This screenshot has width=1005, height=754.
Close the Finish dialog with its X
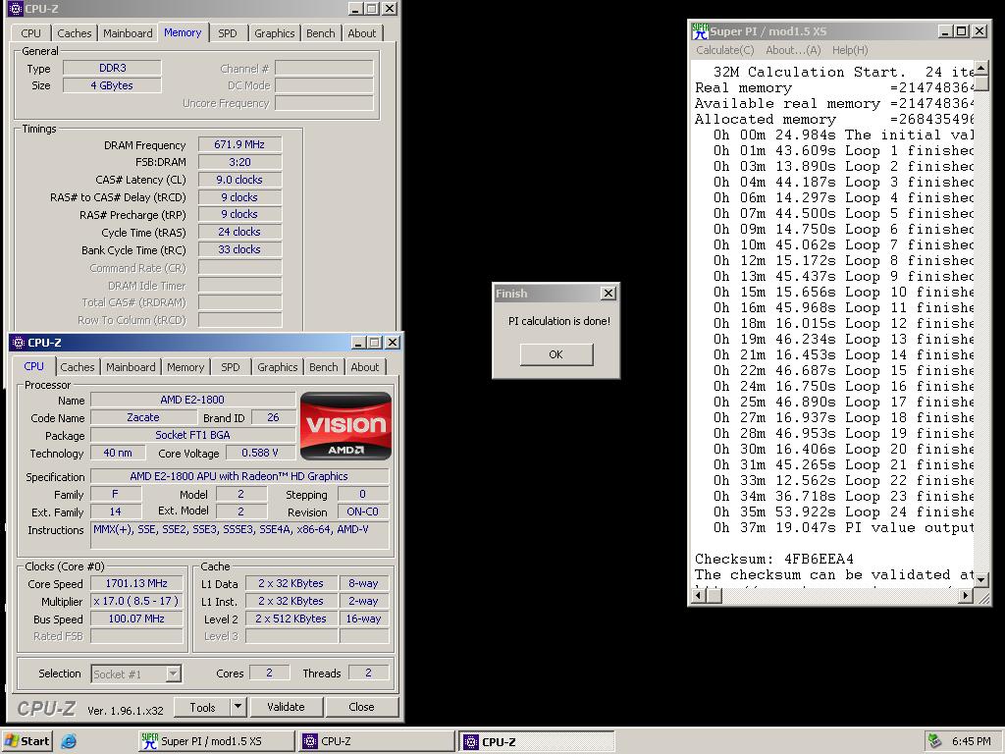(x=608, y=293)
